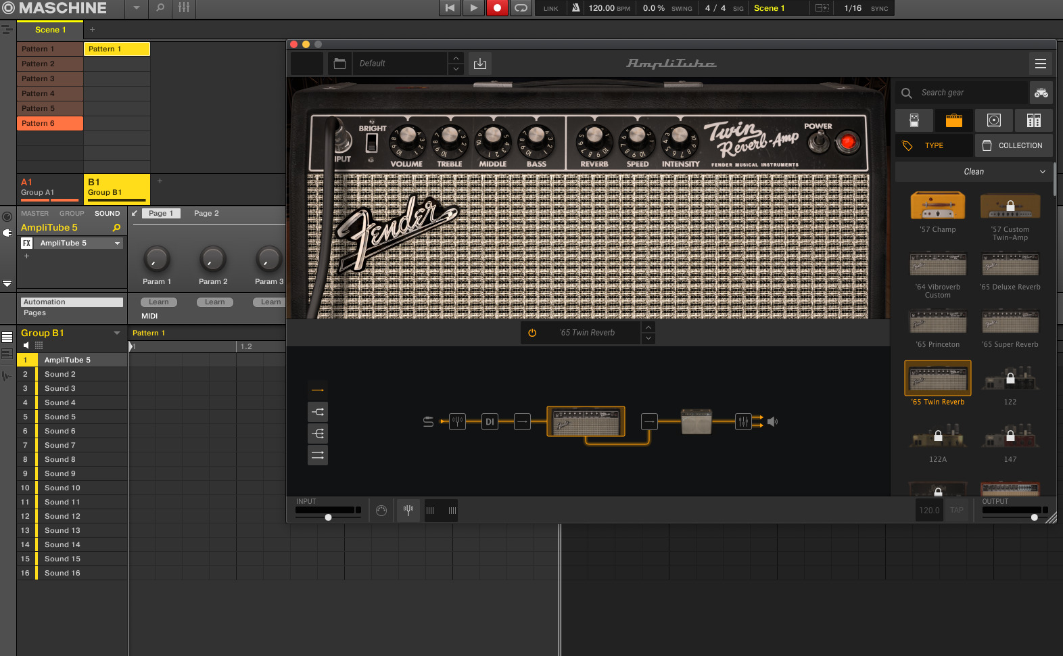
Task: Toggle the '65 Twin Reverb power bypass
Action: (532, 333)
